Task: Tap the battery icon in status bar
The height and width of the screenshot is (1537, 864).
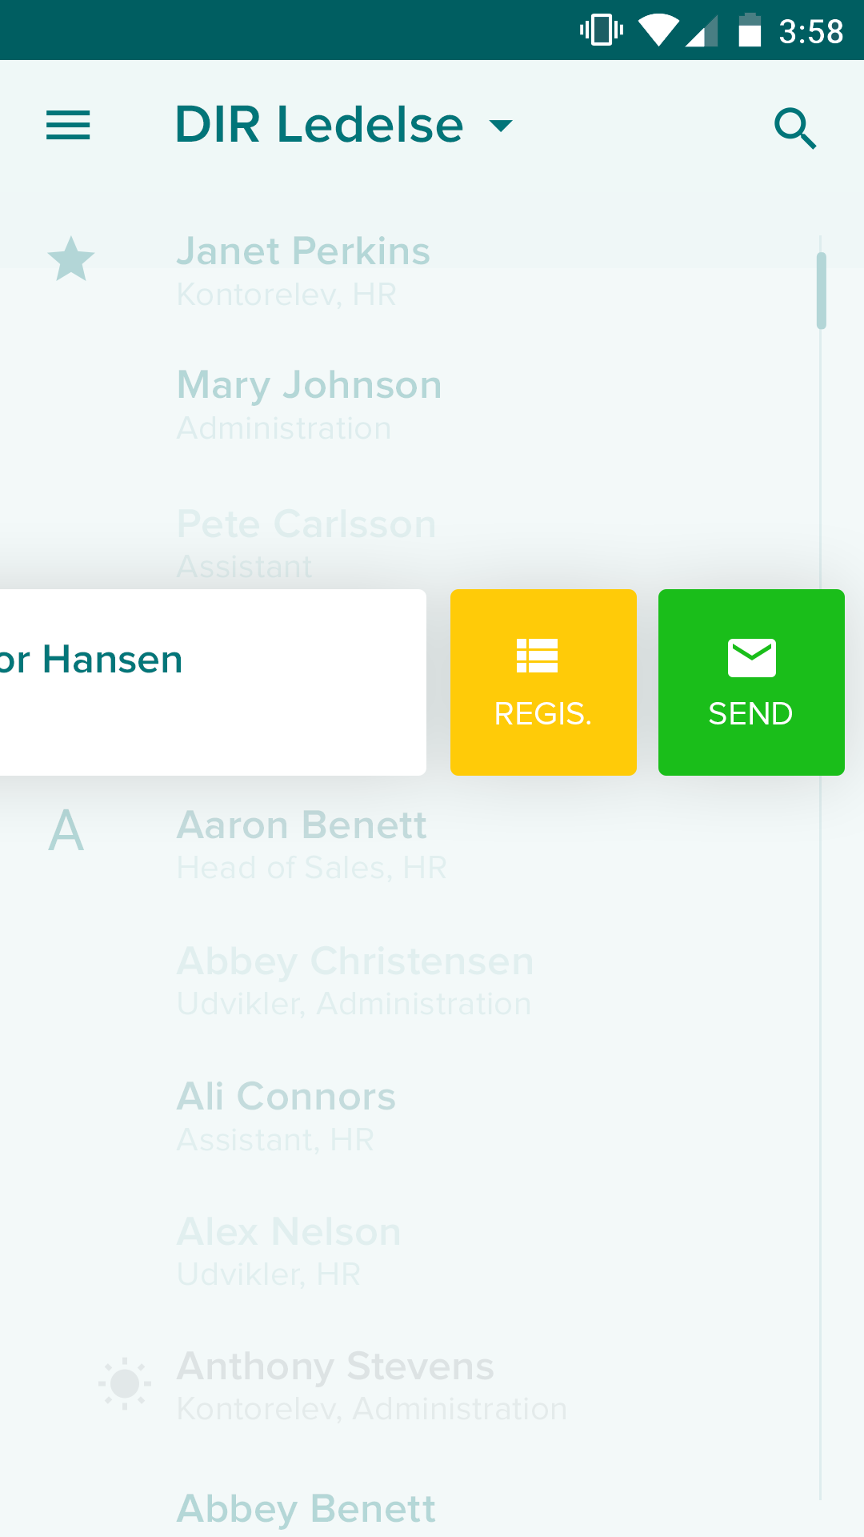Action: [749, 31]
